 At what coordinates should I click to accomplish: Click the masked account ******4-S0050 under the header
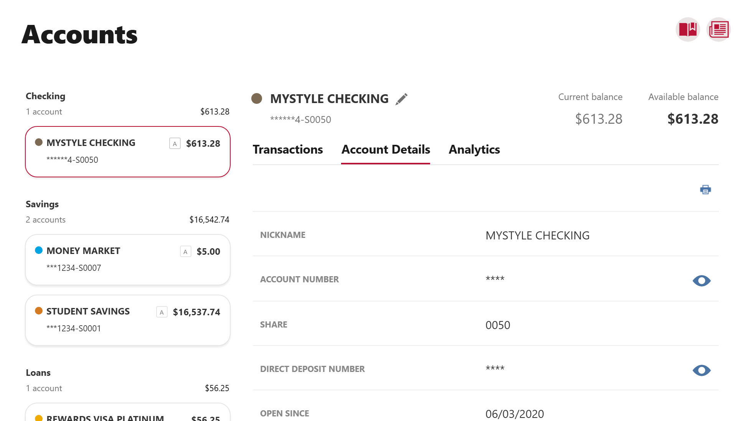(300, 120)
